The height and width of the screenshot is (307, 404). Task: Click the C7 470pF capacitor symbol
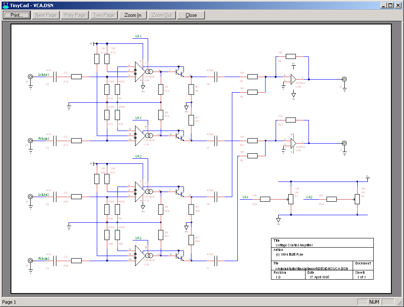pyautogui.click(x=215, y=141)
